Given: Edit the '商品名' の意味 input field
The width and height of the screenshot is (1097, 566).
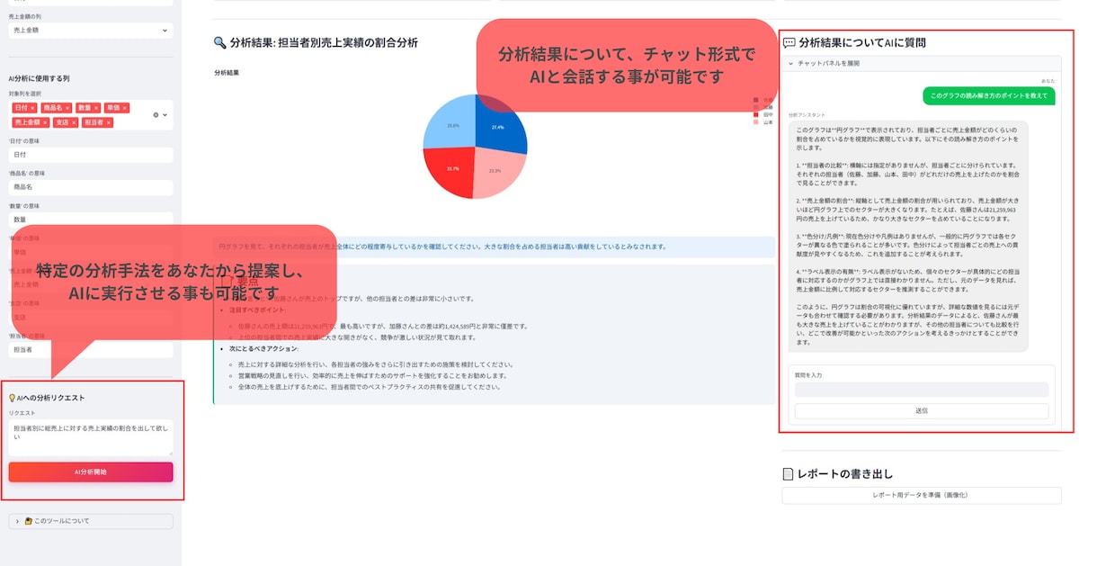Looking at the screenshot, I should (x=91, y=187).
